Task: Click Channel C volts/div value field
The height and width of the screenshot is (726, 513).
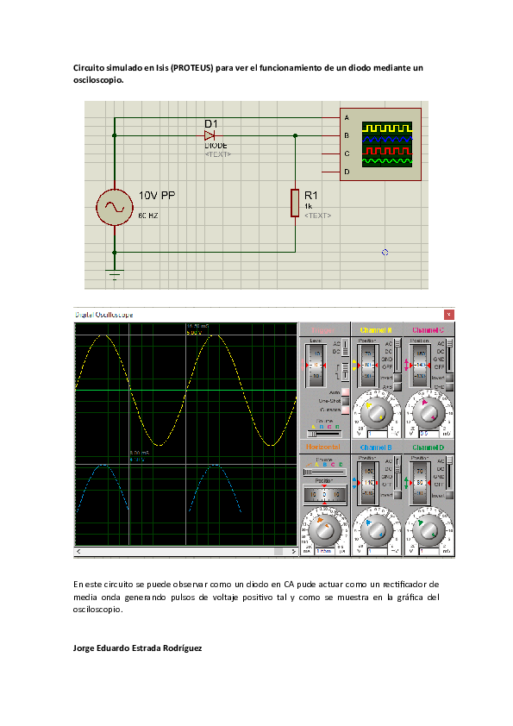Action: point(429,434)
